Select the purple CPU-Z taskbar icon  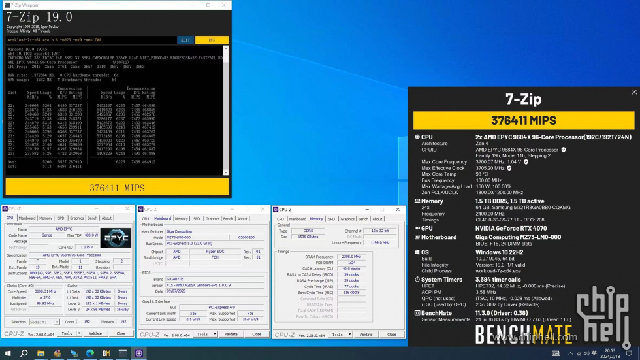[x=138, y=353]
